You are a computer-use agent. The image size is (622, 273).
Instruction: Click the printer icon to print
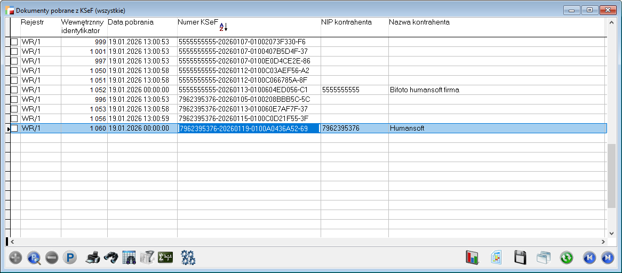coord(93,258)
